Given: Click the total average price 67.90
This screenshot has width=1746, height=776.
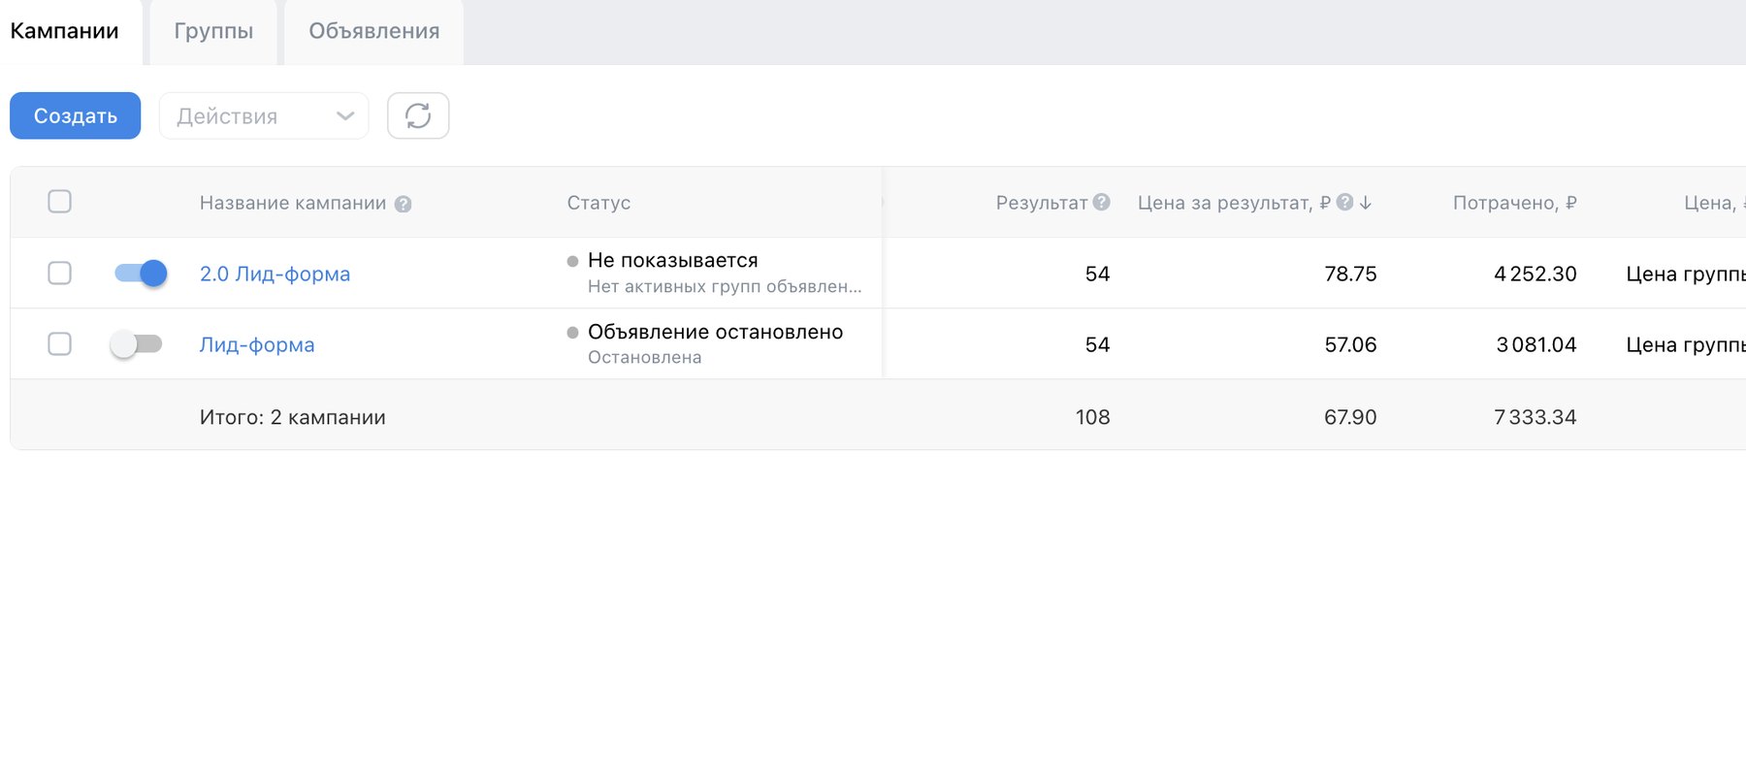Looking at the screenshot, I should click(1350, 417).
